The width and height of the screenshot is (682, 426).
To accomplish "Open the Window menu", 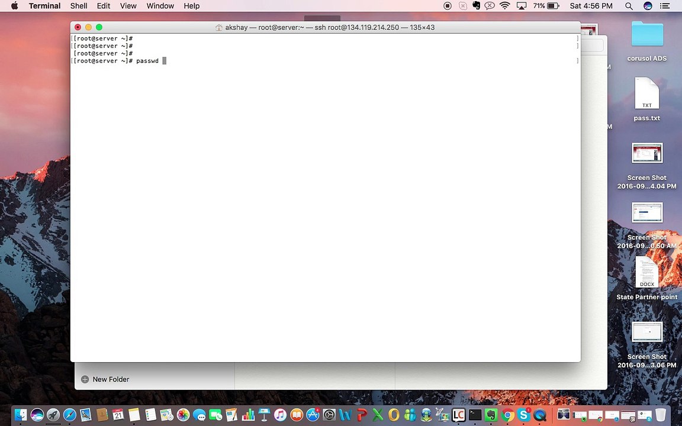I will tap(160, 6).
